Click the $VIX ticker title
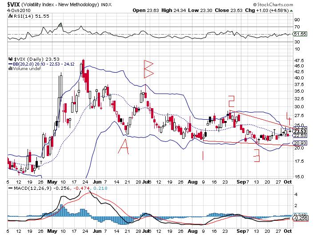336x235 pixels. [13, 4]
